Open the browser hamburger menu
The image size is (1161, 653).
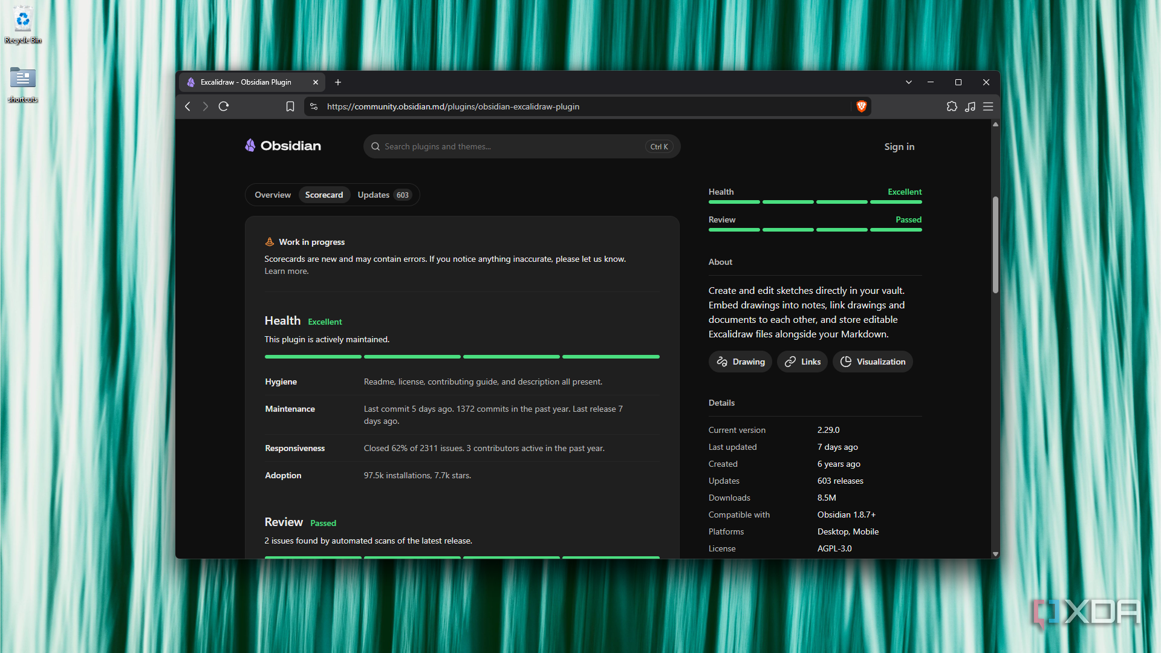pyautogui.click(x=988, y=106)
